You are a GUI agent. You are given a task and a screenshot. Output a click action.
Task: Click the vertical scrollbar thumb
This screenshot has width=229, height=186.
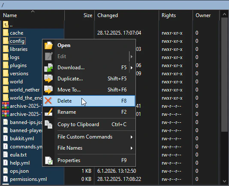[224, 75]
